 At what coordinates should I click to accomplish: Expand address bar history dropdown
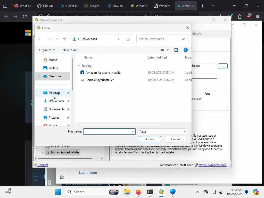pos(119,39)
